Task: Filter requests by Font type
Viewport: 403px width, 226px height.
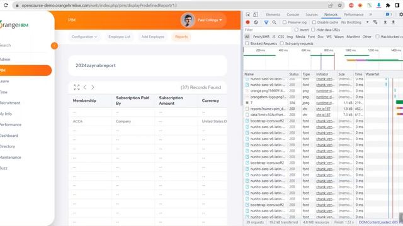Action: tap(311, 36)
